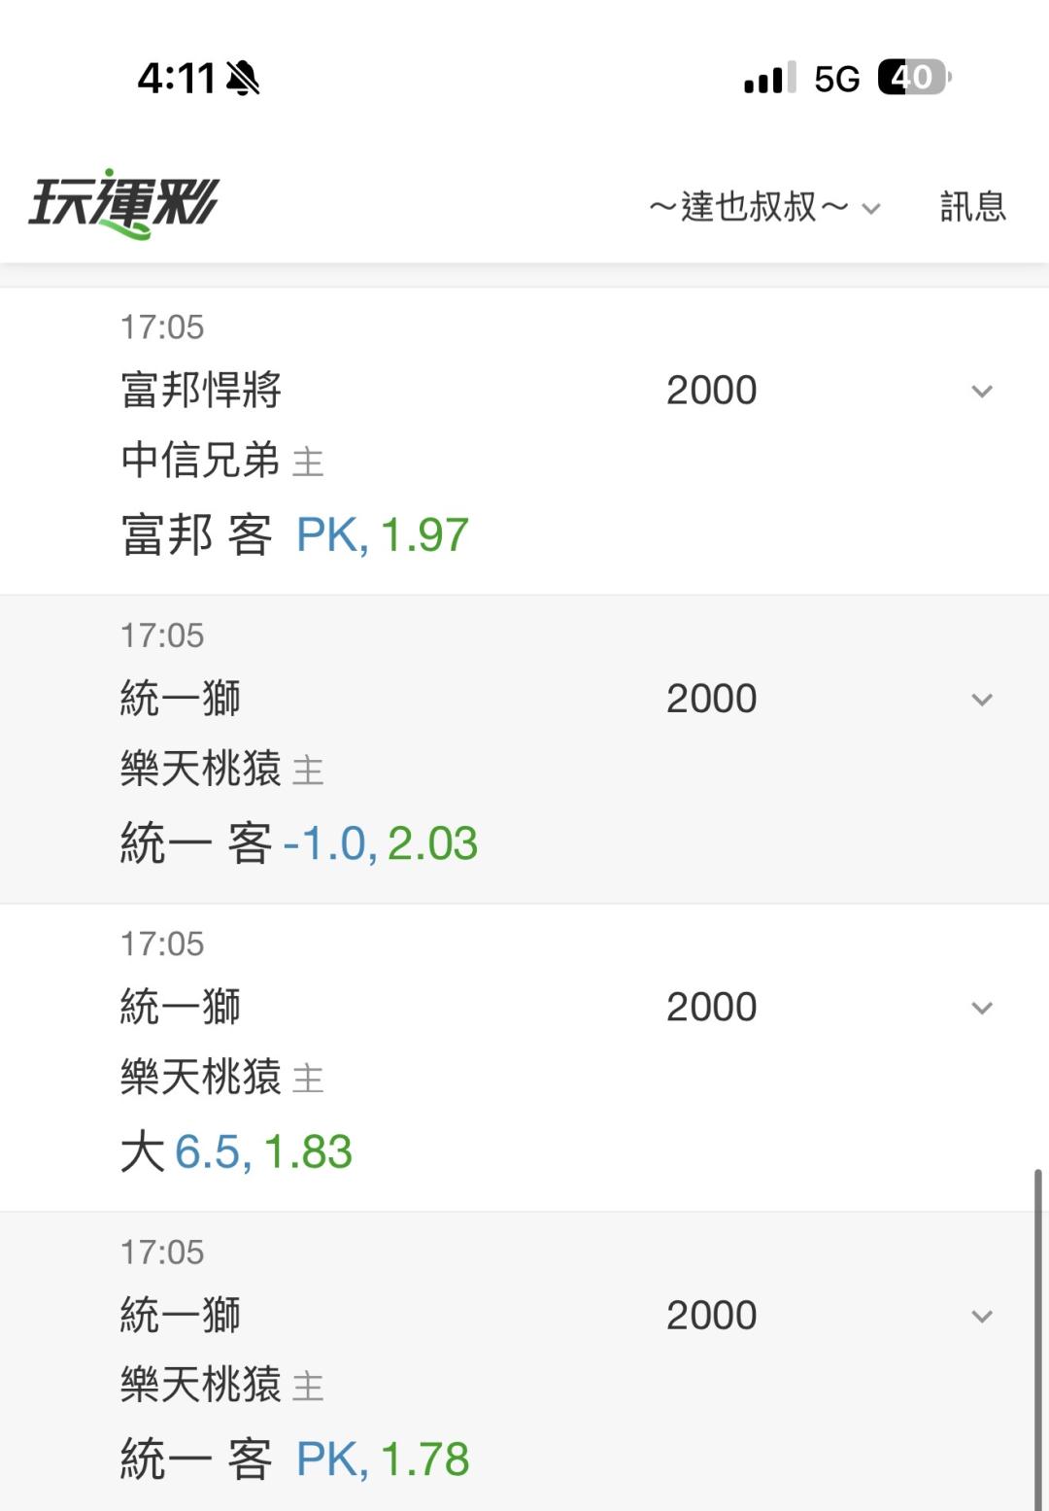The width and height of the screenshot is (1049, 1511).
Task: Expand the 統一 客 -1.0 bet chevron
Action: pyautogui.click(x=982, y=700)
